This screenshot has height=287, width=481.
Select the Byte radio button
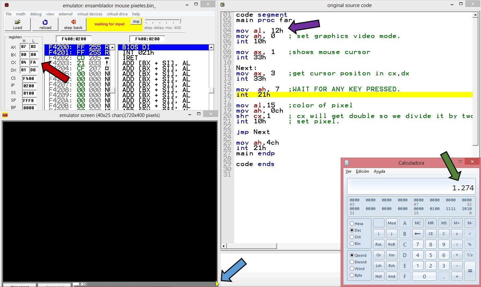pyautogui.click(x=356, y=275)
